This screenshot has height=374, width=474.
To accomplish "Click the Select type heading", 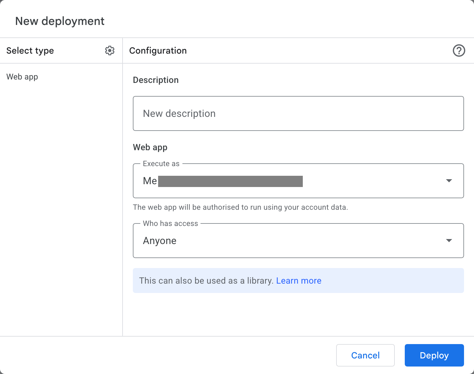I will [x=30, y=50].
